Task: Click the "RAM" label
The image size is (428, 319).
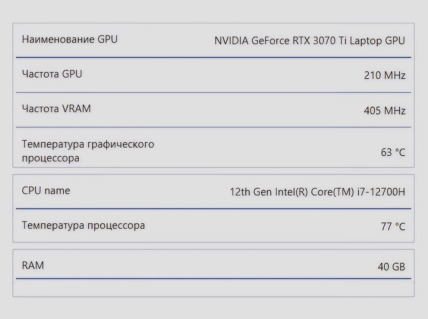Action: point(33,265)
